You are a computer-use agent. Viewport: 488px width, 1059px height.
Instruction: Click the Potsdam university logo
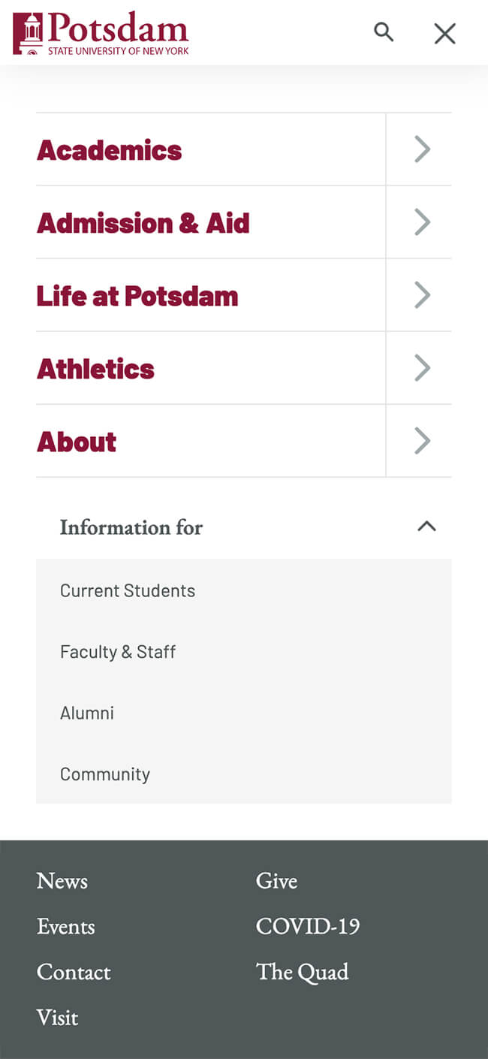click(x=101, y=33)
